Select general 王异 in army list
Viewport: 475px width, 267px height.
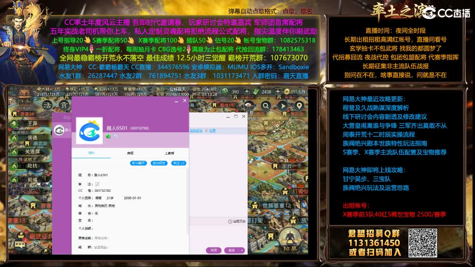[x=32, y=124]
